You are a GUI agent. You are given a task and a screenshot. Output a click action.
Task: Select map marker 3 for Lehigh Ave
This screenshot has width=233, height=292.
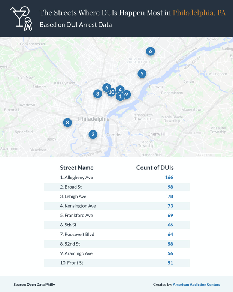click(x=97, y=94)
